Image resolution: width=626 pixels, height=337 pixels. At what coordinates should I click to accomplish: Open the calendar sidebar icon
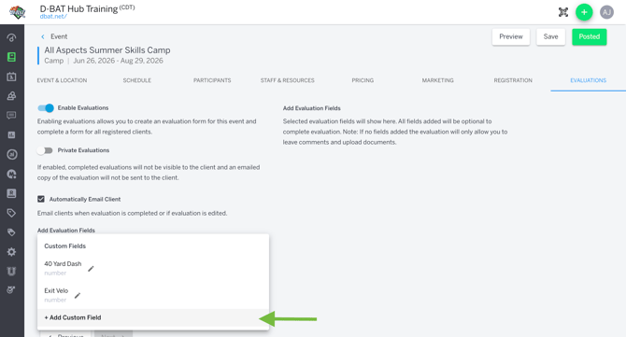click(11, 77)
